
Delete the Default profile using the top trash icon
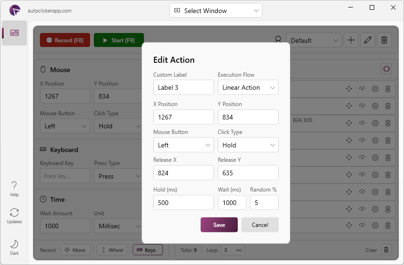click(x=384, y=40)
